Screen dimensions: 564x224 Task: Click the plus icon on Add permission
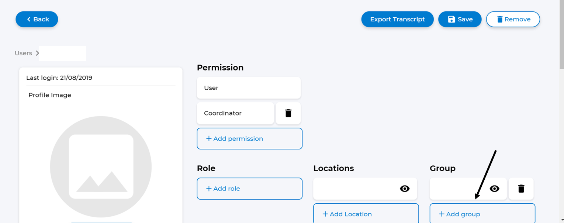click(x=209, y=139)
